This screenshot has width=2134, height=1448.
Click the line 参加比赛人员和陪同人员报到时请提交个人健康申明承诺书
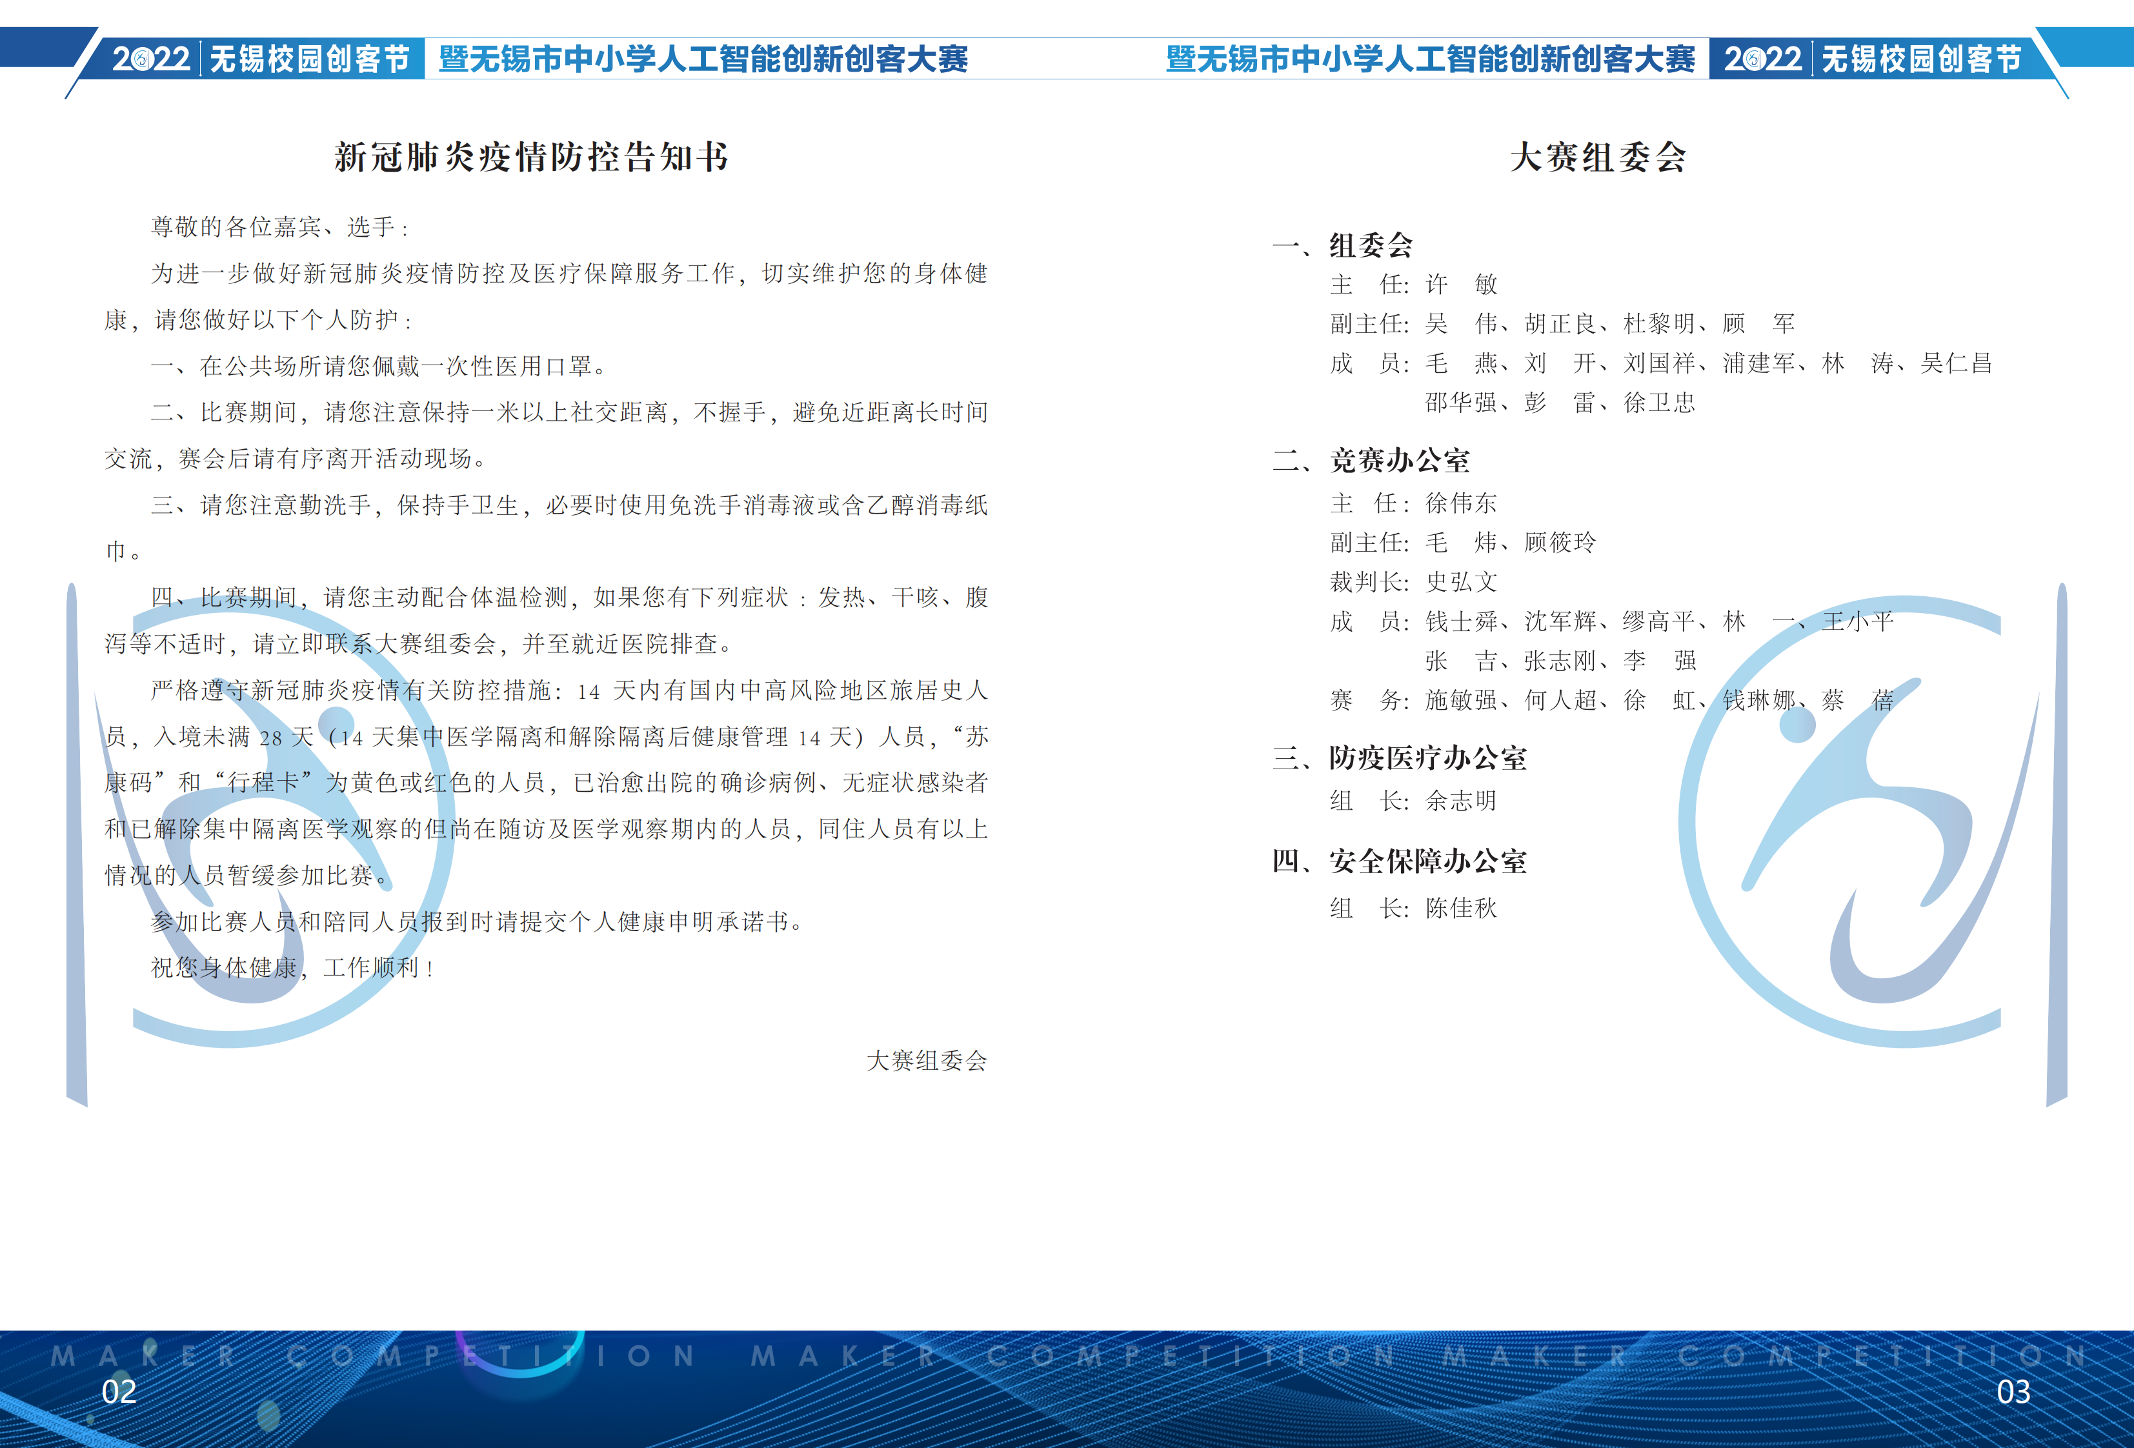pos(478,921)
